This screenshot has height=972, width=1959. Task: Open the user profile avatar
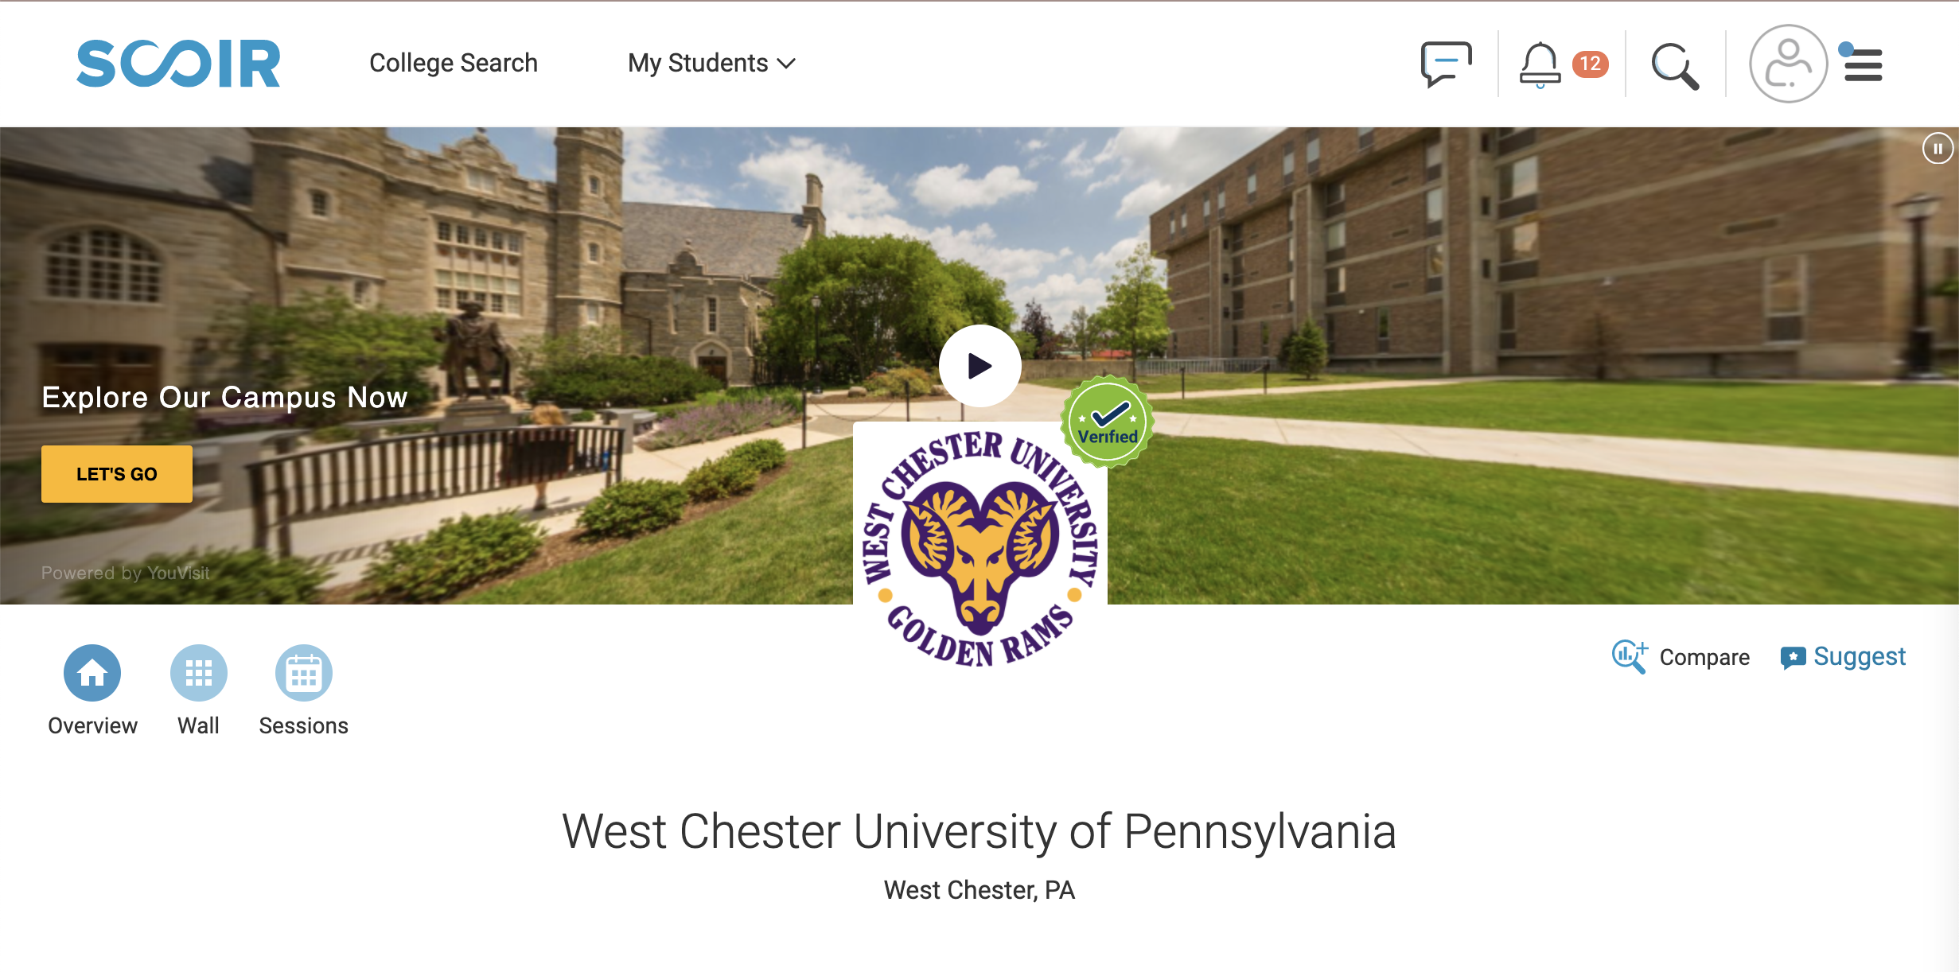click(x=1788, y=64)
